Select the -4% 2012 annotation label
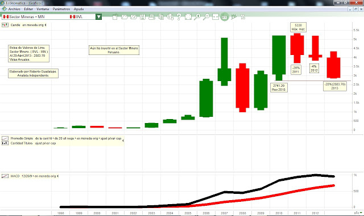 click(314, 68)
